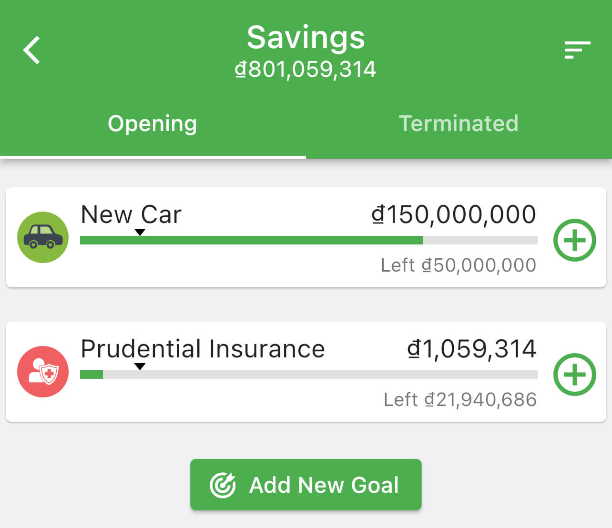Click marker triangle on Prudential Insurance progress
The image size is (612, 528).
[140, 366]
